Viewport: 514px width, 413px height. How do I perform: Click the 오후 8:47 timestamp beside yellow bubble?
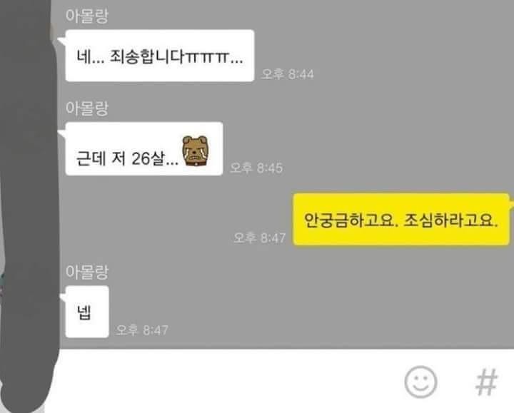[259, 238]
